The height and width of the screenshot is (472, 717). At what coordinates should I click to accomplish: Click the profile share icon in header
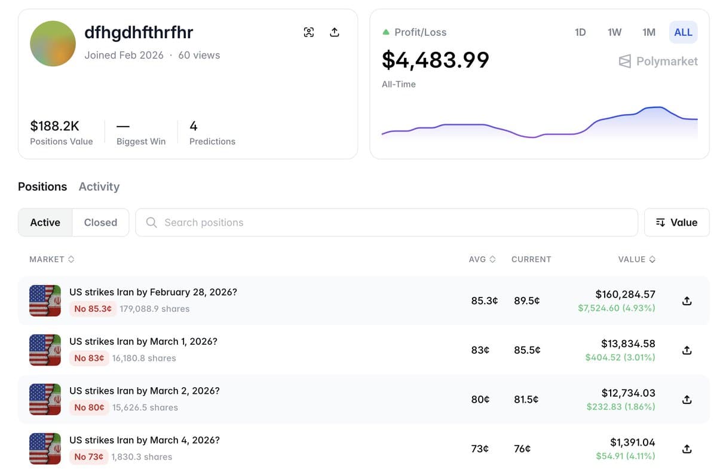[x=335, y=32]
